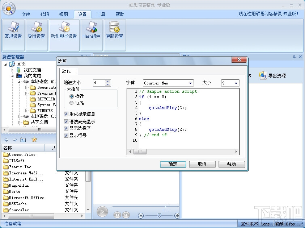Select the 换行 brace radio button
The width and height of the screenshot is (305, 228).
point(72,96)
